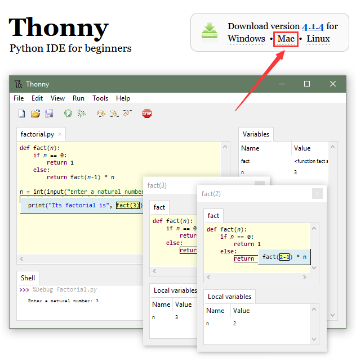Click the highlighted fact(3) expression in editor
The image size is (356, 359).
pyautogui.click(x=128, y=205)
